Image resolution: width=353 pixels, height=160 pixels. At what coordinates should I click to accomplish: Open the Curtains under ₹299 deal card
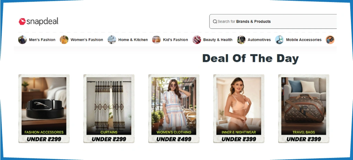pos(109,108)
